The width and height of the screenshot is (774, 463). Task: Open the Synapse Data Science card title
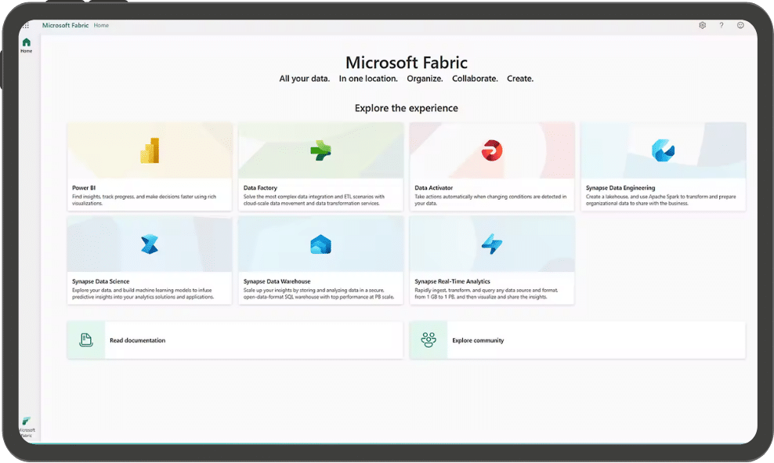pyautogui.click(x=101, y=281)
